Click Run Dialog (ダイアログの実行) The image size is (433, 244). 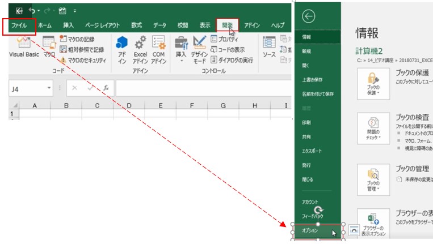coord(232,60)
